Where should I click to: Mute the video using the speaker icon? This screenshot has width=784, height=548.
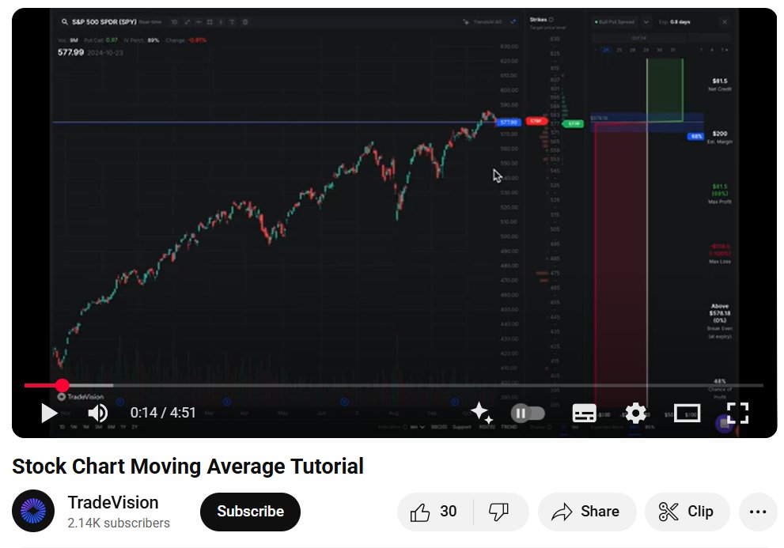97,413
